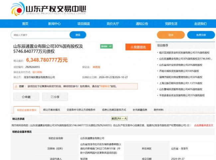This screenshot has height=160, width=216.
Task: Open 走进我们 in the navigation bar
Action: 200,24
